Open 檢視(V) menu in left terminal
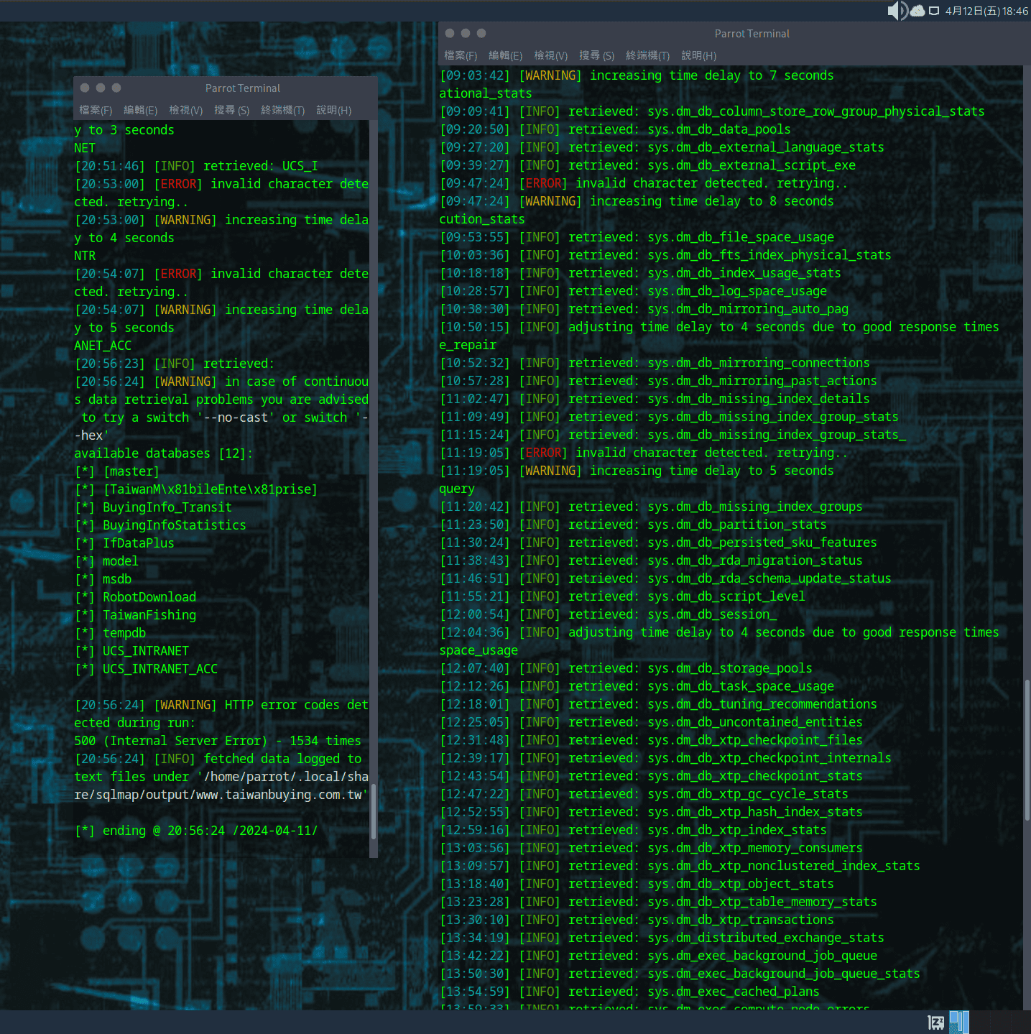This screenshot has width=1031, height=1034. click(185, 110)
